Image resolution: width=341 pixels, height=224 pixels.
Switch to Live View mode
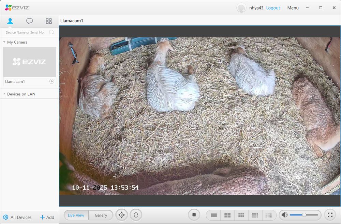[76, 215]
